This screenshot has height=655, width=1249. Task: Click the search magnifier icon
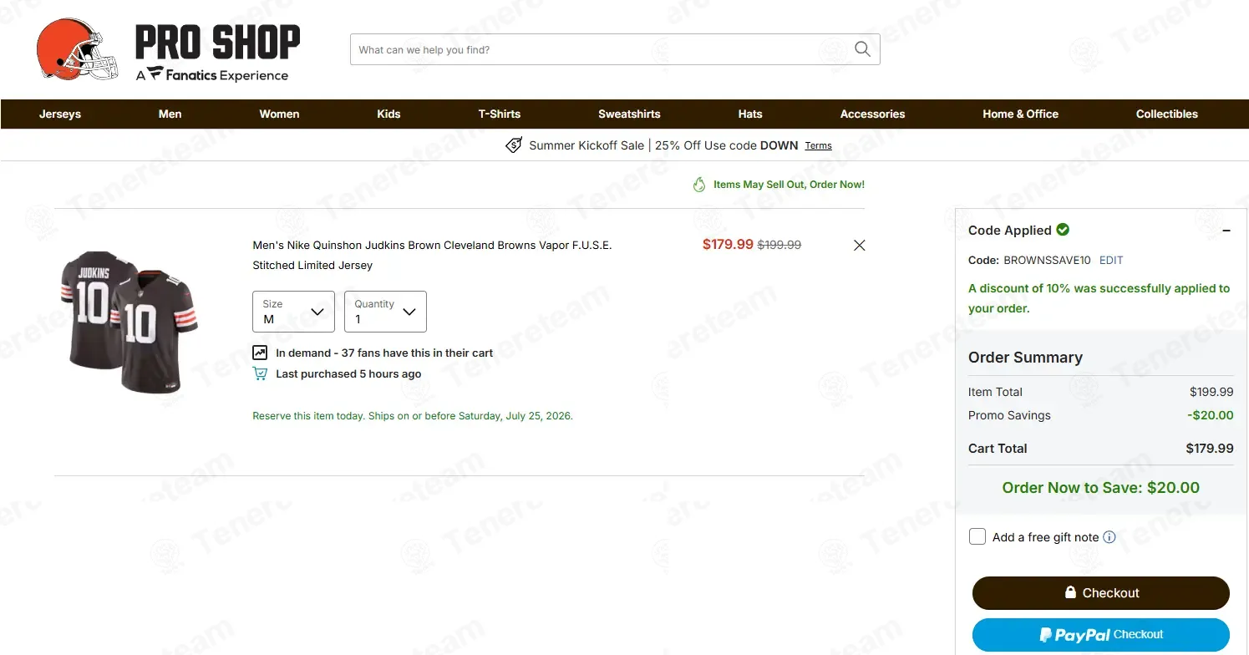[862, 49]
